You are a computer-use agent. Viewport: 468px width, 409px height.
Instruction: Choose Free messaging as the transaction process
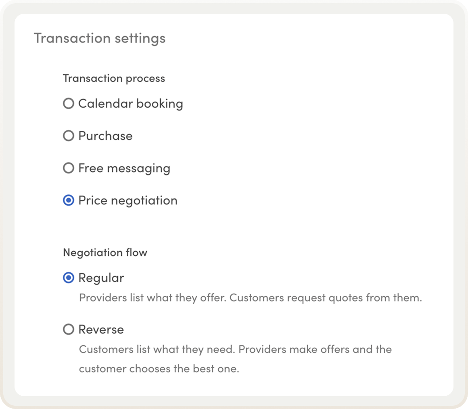(x=69, y=168)
